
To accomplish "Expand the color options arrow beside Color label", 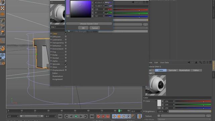I will tap(156, 101).
